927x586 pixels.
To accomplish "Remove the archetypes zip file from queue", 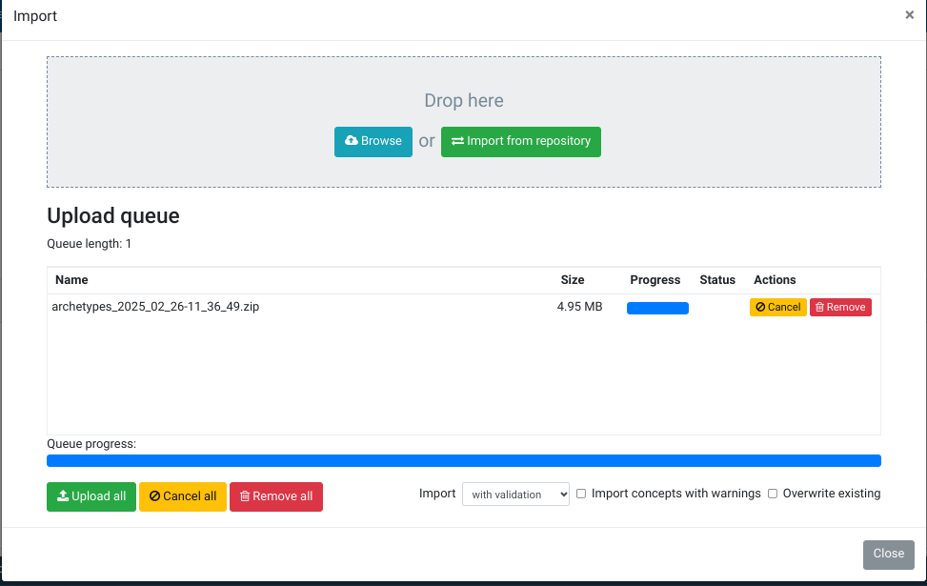I will click(839, 307).
